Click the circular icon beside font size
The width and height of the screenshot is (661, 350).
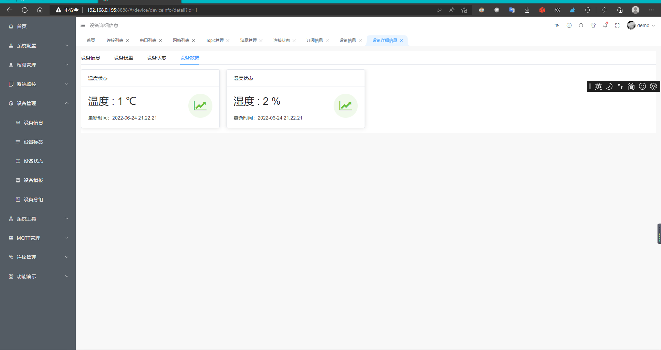coord(569,25)
